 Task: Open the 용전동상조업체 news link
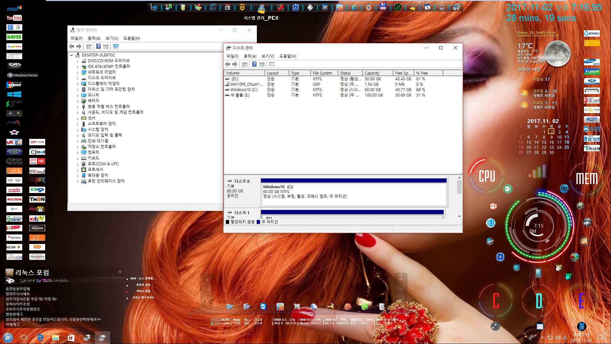point(18,289)
